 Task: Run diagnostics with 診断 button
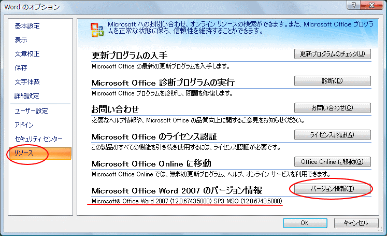(x=332, y=81)
